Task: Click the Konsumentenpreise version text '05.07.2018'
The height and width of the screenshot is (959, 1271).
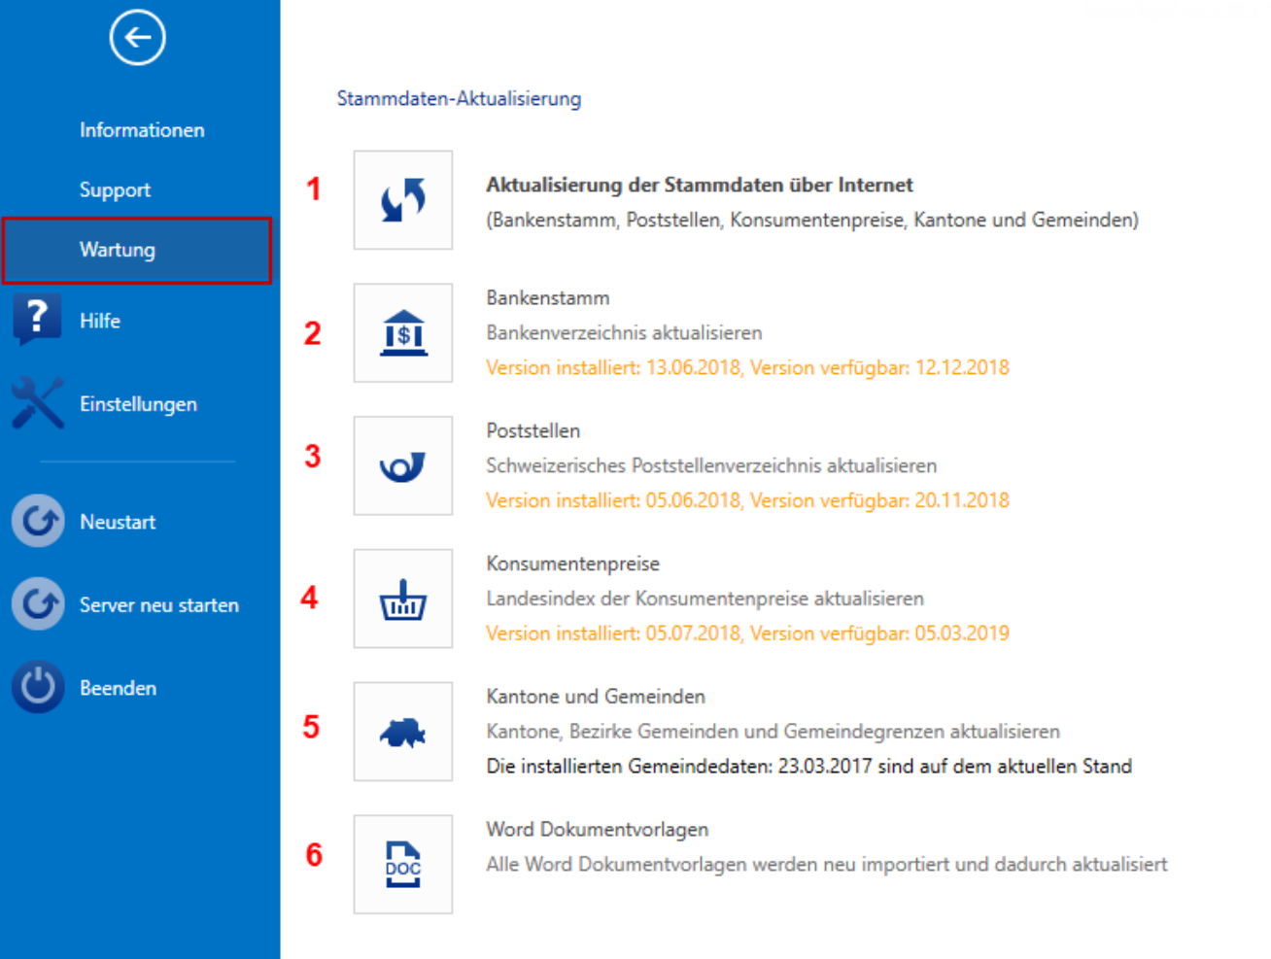Action: click(694, 634)
